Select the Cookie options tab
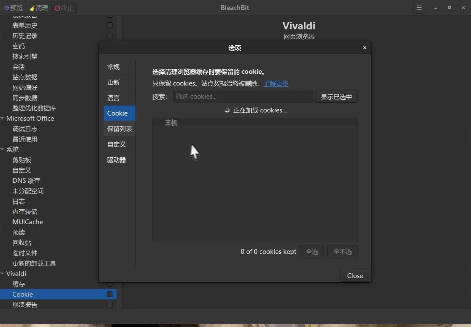 [120, 113]
